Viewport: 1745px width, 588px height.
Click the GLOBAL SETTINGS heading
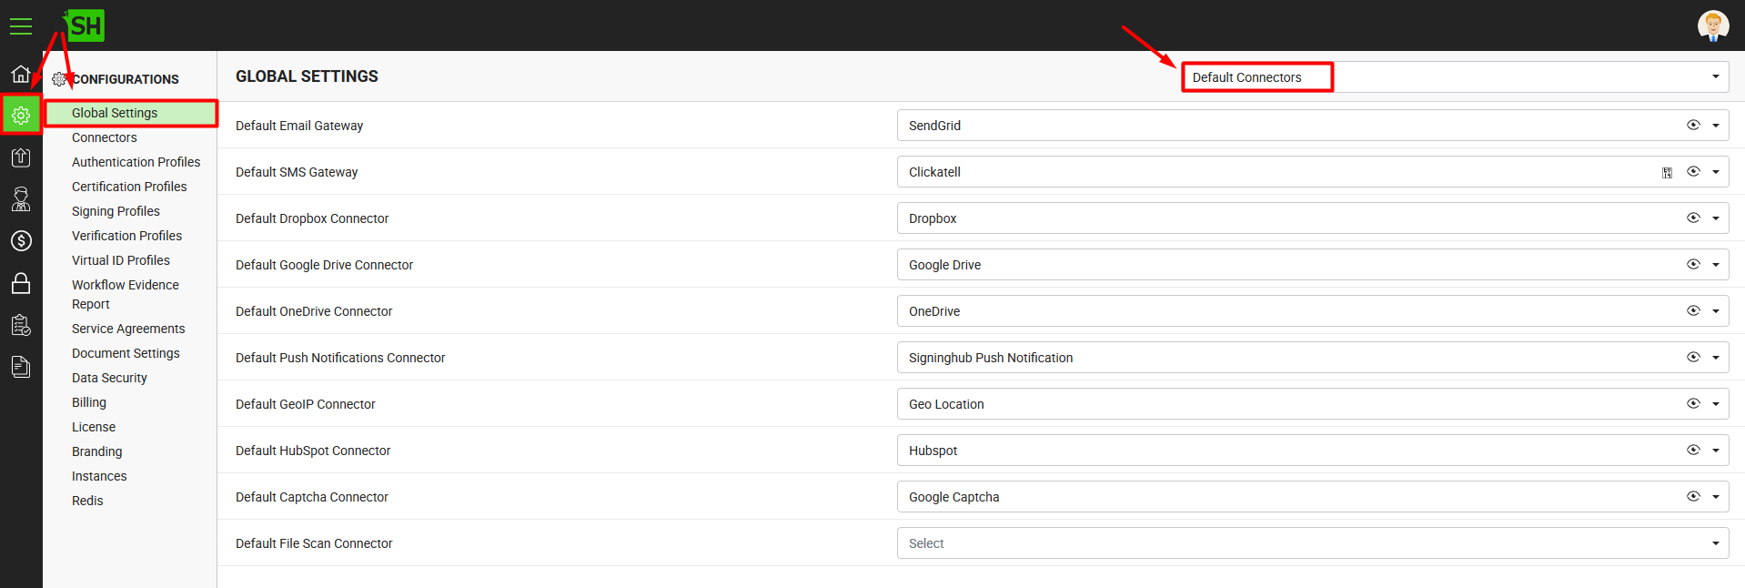[307, 76]
